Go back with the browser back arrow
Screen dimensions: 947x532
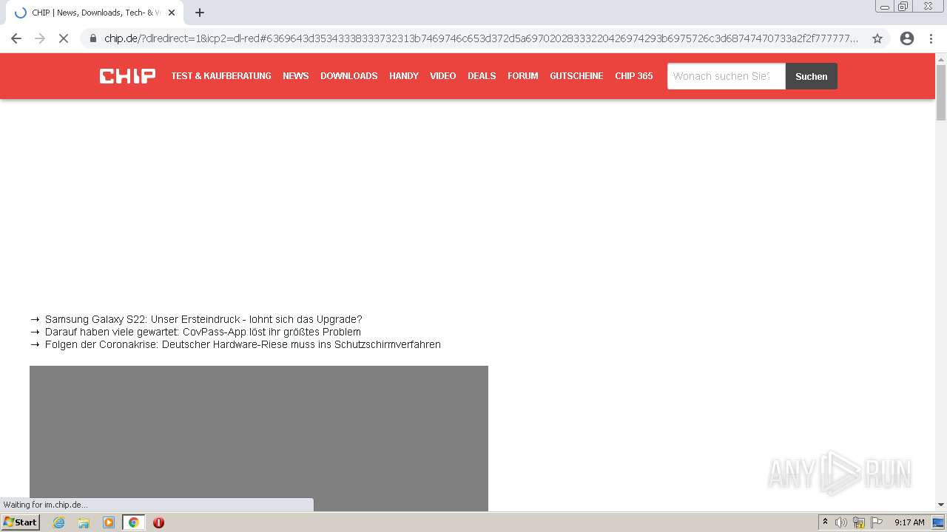point(16,38)
